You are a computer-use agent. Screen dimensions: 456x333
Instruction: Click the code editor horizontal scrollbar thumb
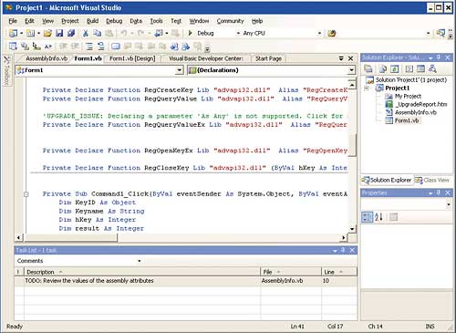tap(70, 237)
